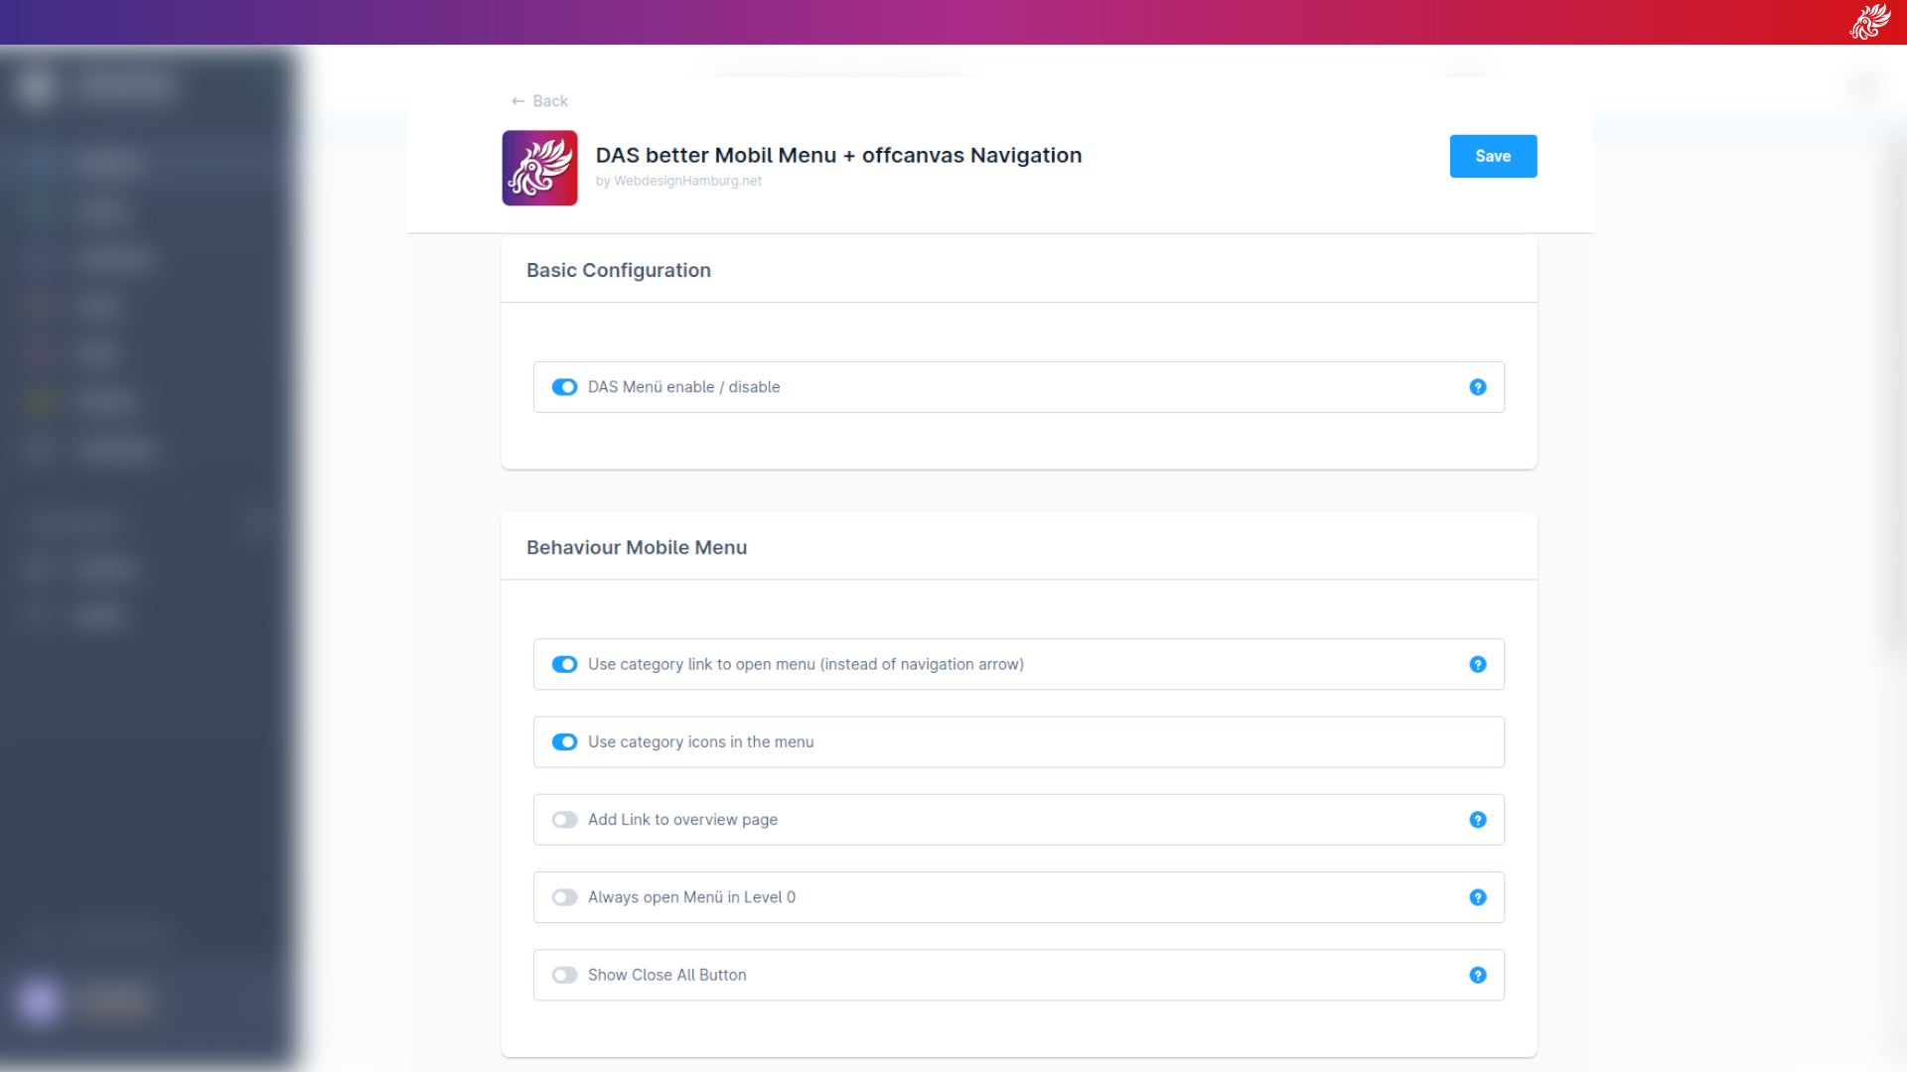Open help for category link option

(x=1478, y=664)
